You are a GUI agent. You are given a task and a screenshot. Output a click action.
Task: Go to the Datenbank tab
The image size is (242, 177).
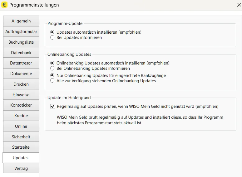point(21,53)
